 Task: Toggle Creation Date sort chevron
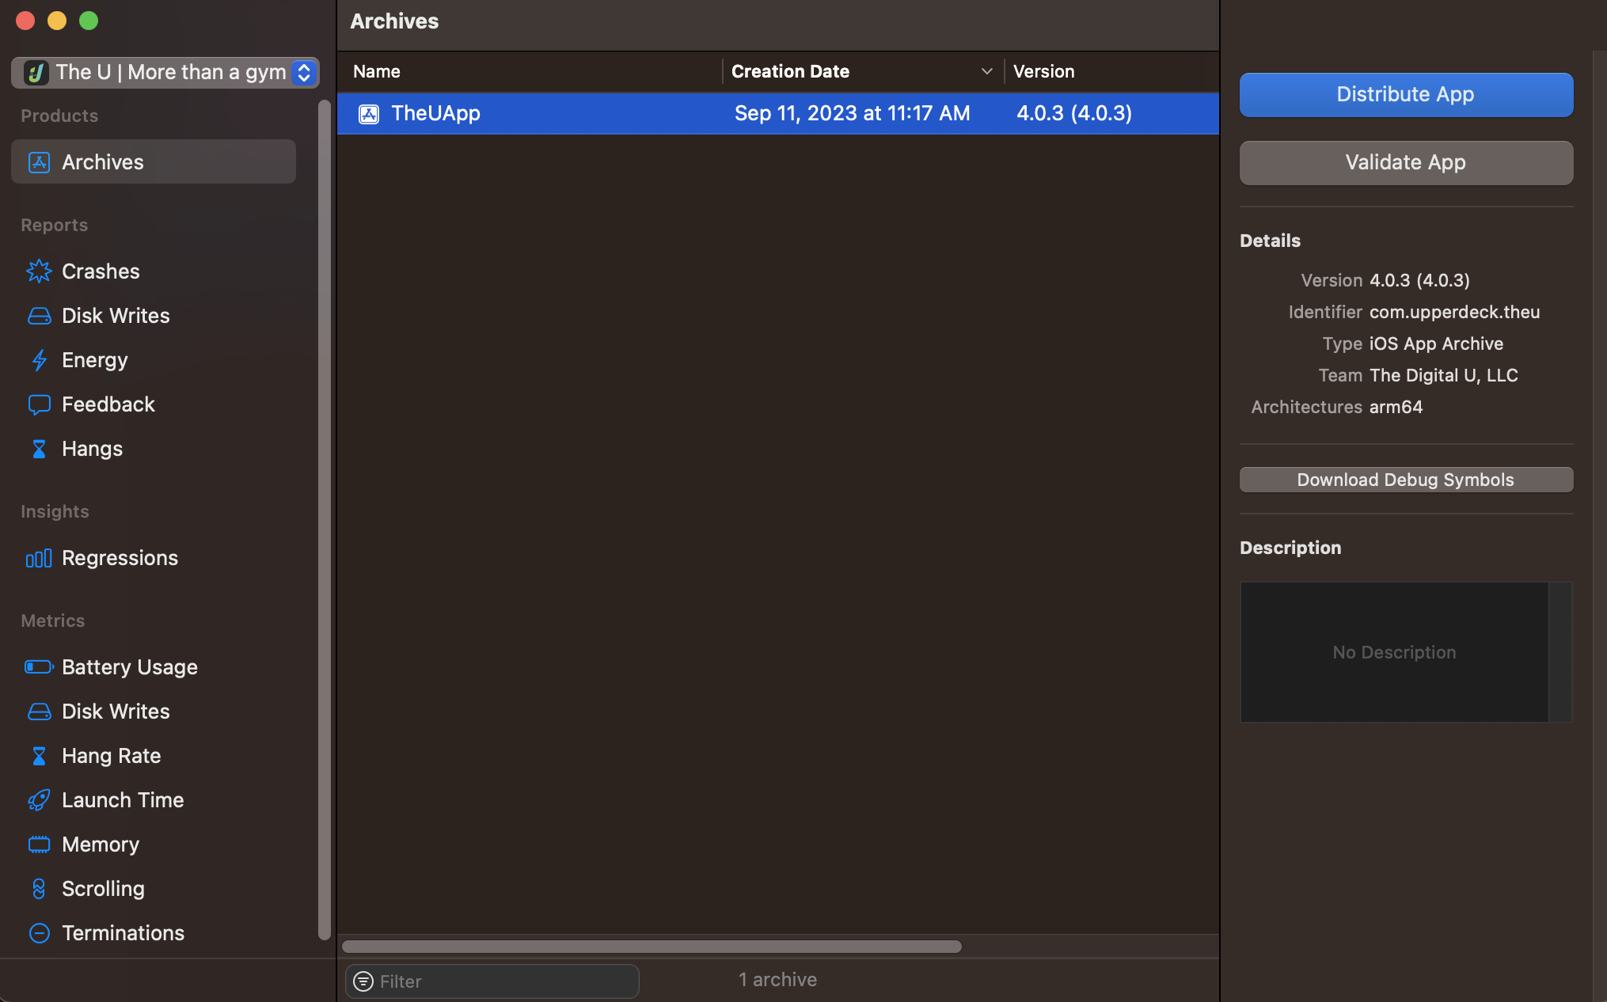[x=986, y=71]
